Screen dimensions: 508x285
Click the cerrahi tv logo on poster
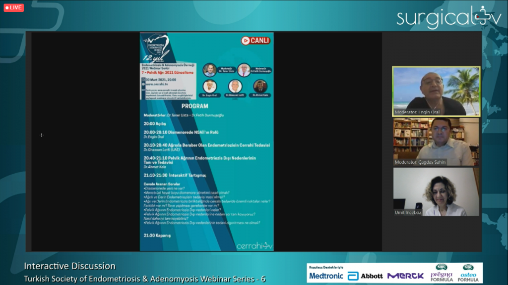point(254,245)
